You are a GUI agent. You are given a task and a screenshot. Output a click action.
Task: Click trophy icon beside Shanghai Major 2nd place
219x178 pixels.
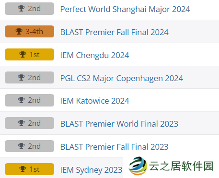click(x=21, y=9)
